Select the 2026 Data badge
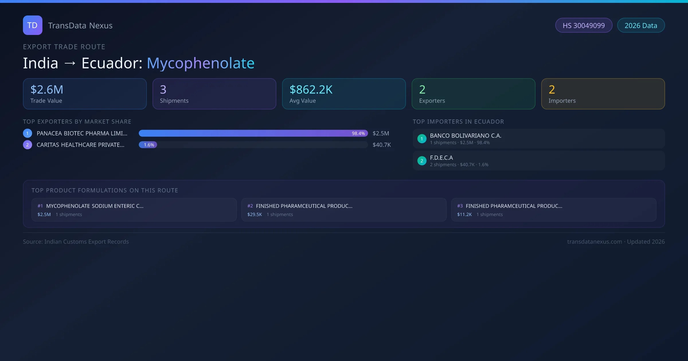This screenshot has height=361, width=688. [x=641, y=25]
